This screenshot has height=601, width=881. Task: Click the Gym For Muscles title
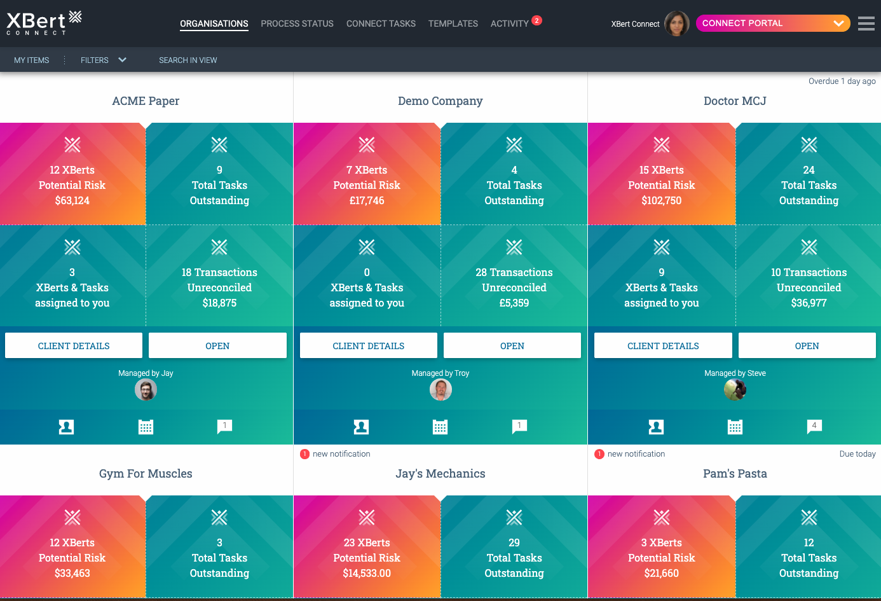146,473
